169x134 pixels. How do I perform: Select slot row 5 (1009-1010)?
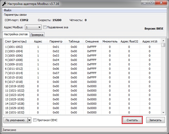[x=82, y=64]
